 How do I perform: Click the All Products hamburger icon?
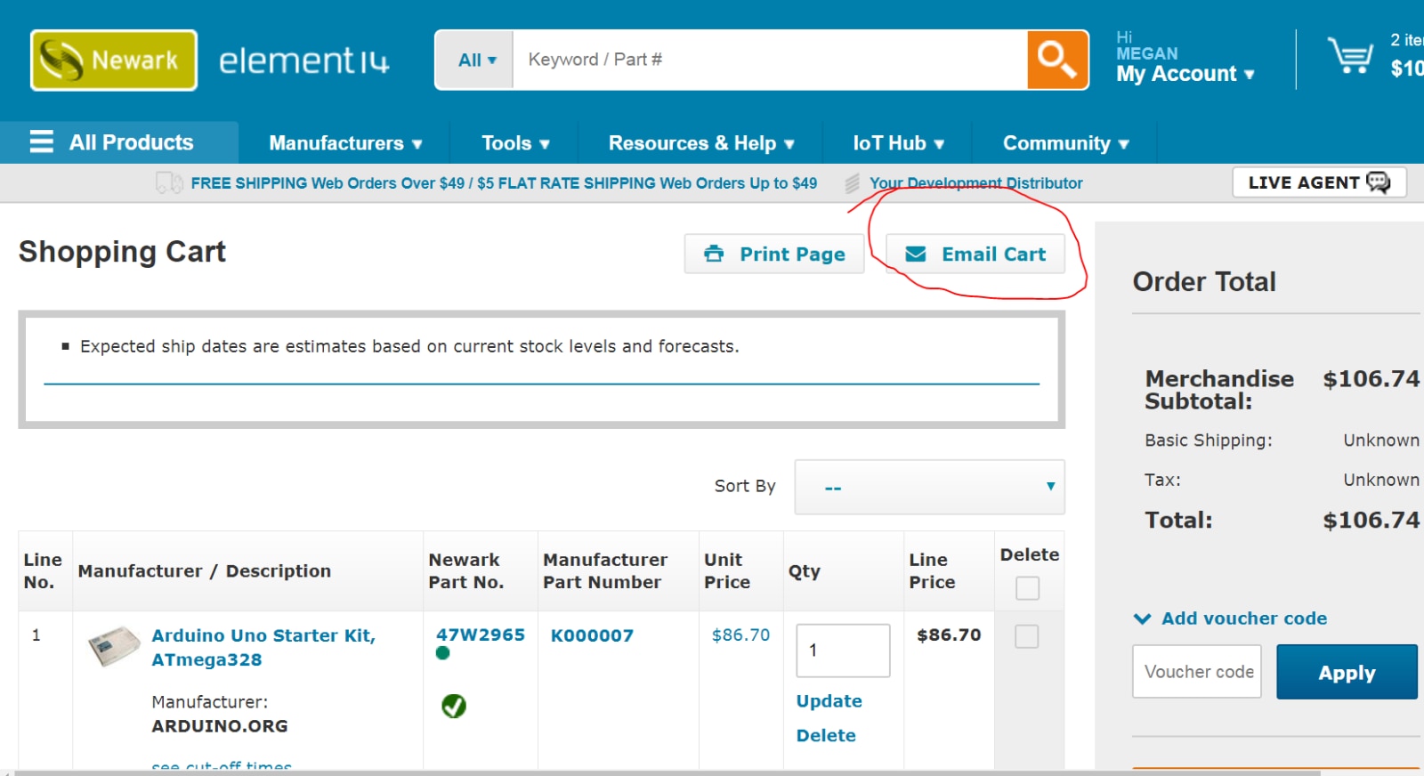click(42, 142)
